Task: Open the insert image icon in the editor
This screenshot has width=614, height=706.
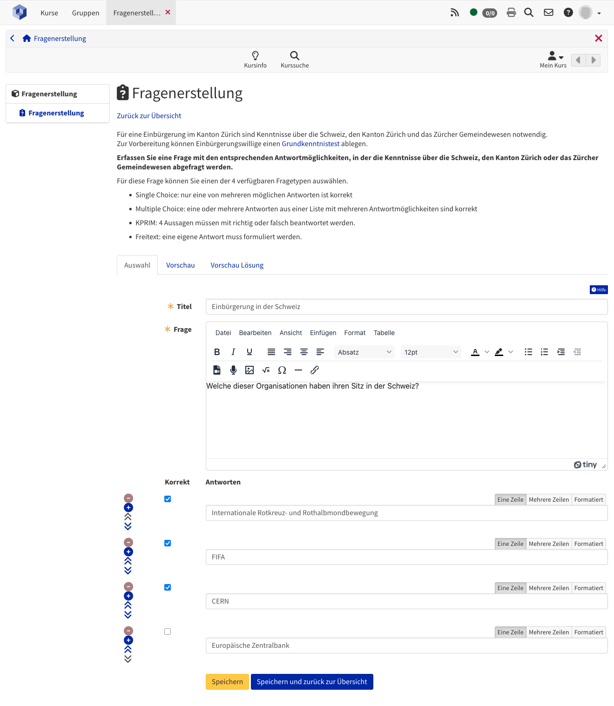Action: tap(250, 370)
